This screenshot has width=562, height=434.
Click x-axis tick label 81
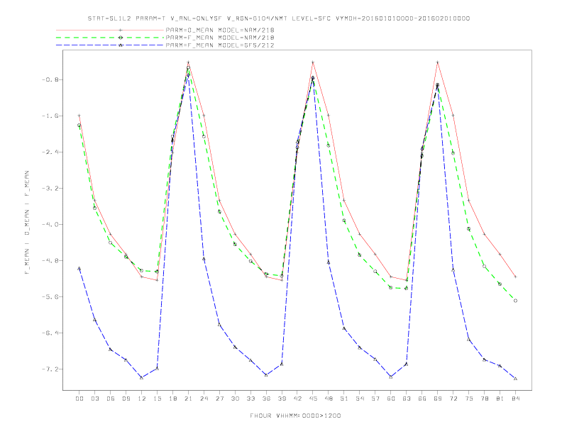point(500,399)
